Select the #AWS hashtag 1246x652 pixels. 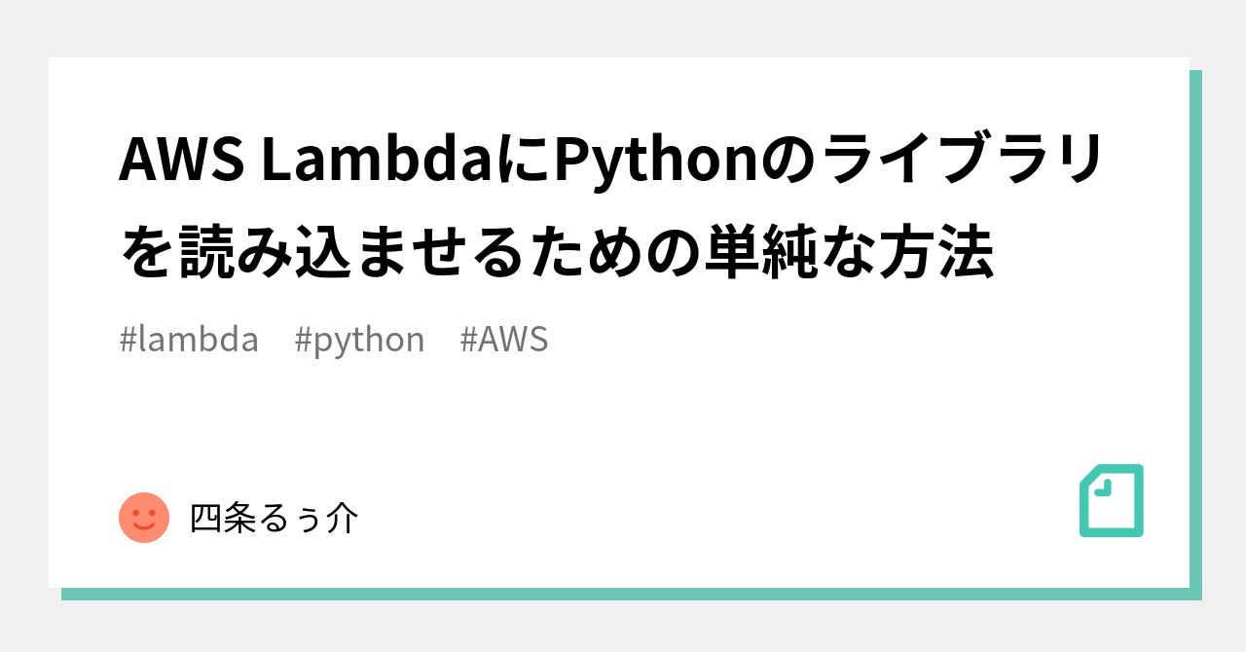click(504, 340)
